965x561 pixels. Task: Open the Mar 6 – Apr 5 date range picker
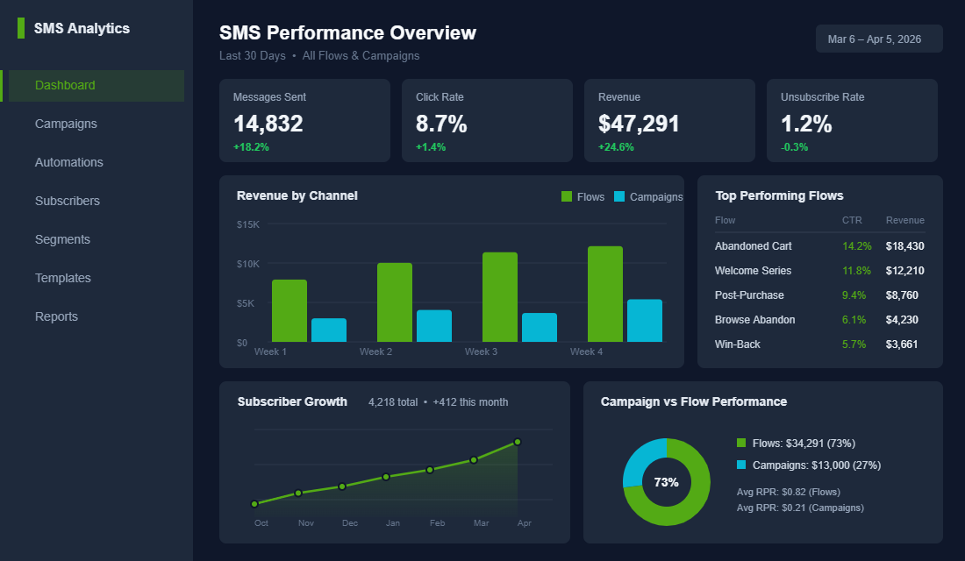click(879, 39)
